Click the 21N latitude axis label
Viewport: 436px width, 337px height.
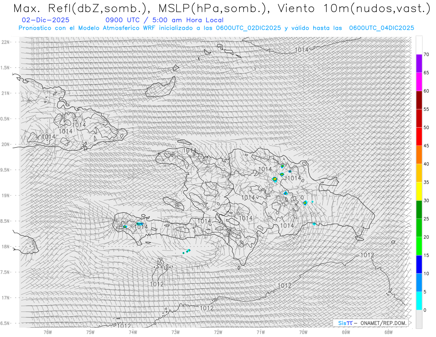[x=6, y=93]
